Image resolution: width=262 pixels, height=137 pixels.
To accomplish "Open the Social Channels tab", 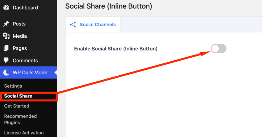I will (x=93, y=24).
